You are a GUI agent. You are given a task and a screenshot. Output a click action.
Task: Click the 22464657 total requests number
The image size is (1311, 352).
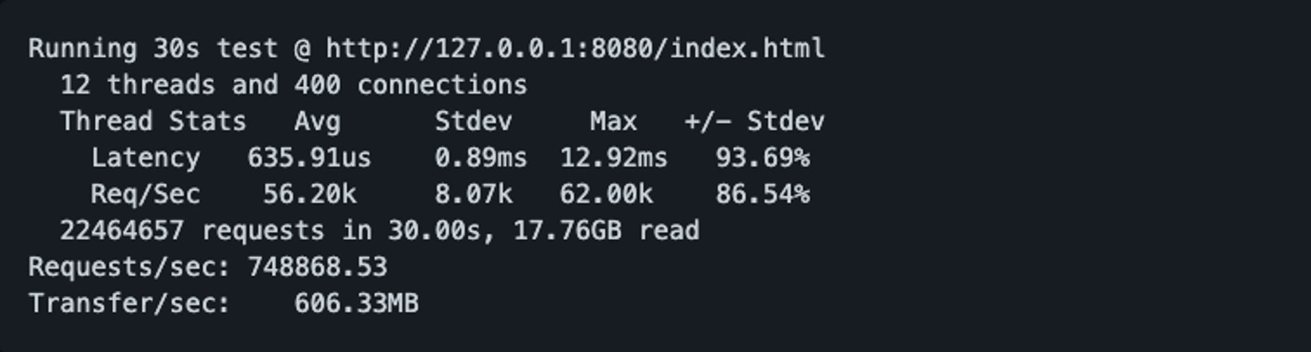(122, 231)
